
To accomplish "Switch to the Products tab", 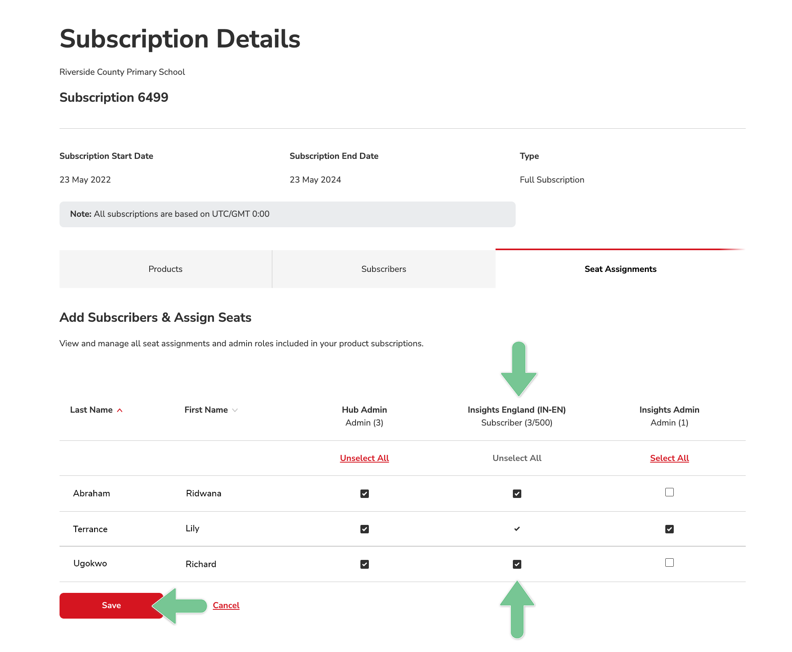I will 165,269.
